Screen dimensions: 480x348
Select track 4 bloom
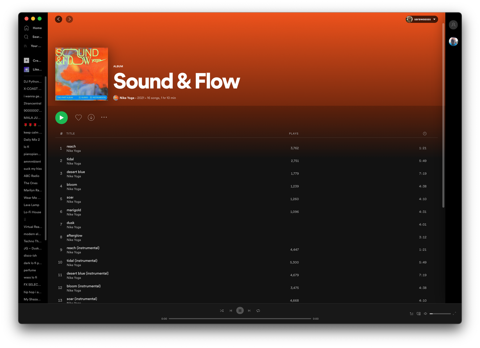point(246,186)
